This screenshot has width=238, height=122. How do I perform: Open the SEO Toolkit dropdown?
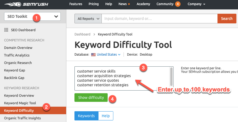pos(32,17)
